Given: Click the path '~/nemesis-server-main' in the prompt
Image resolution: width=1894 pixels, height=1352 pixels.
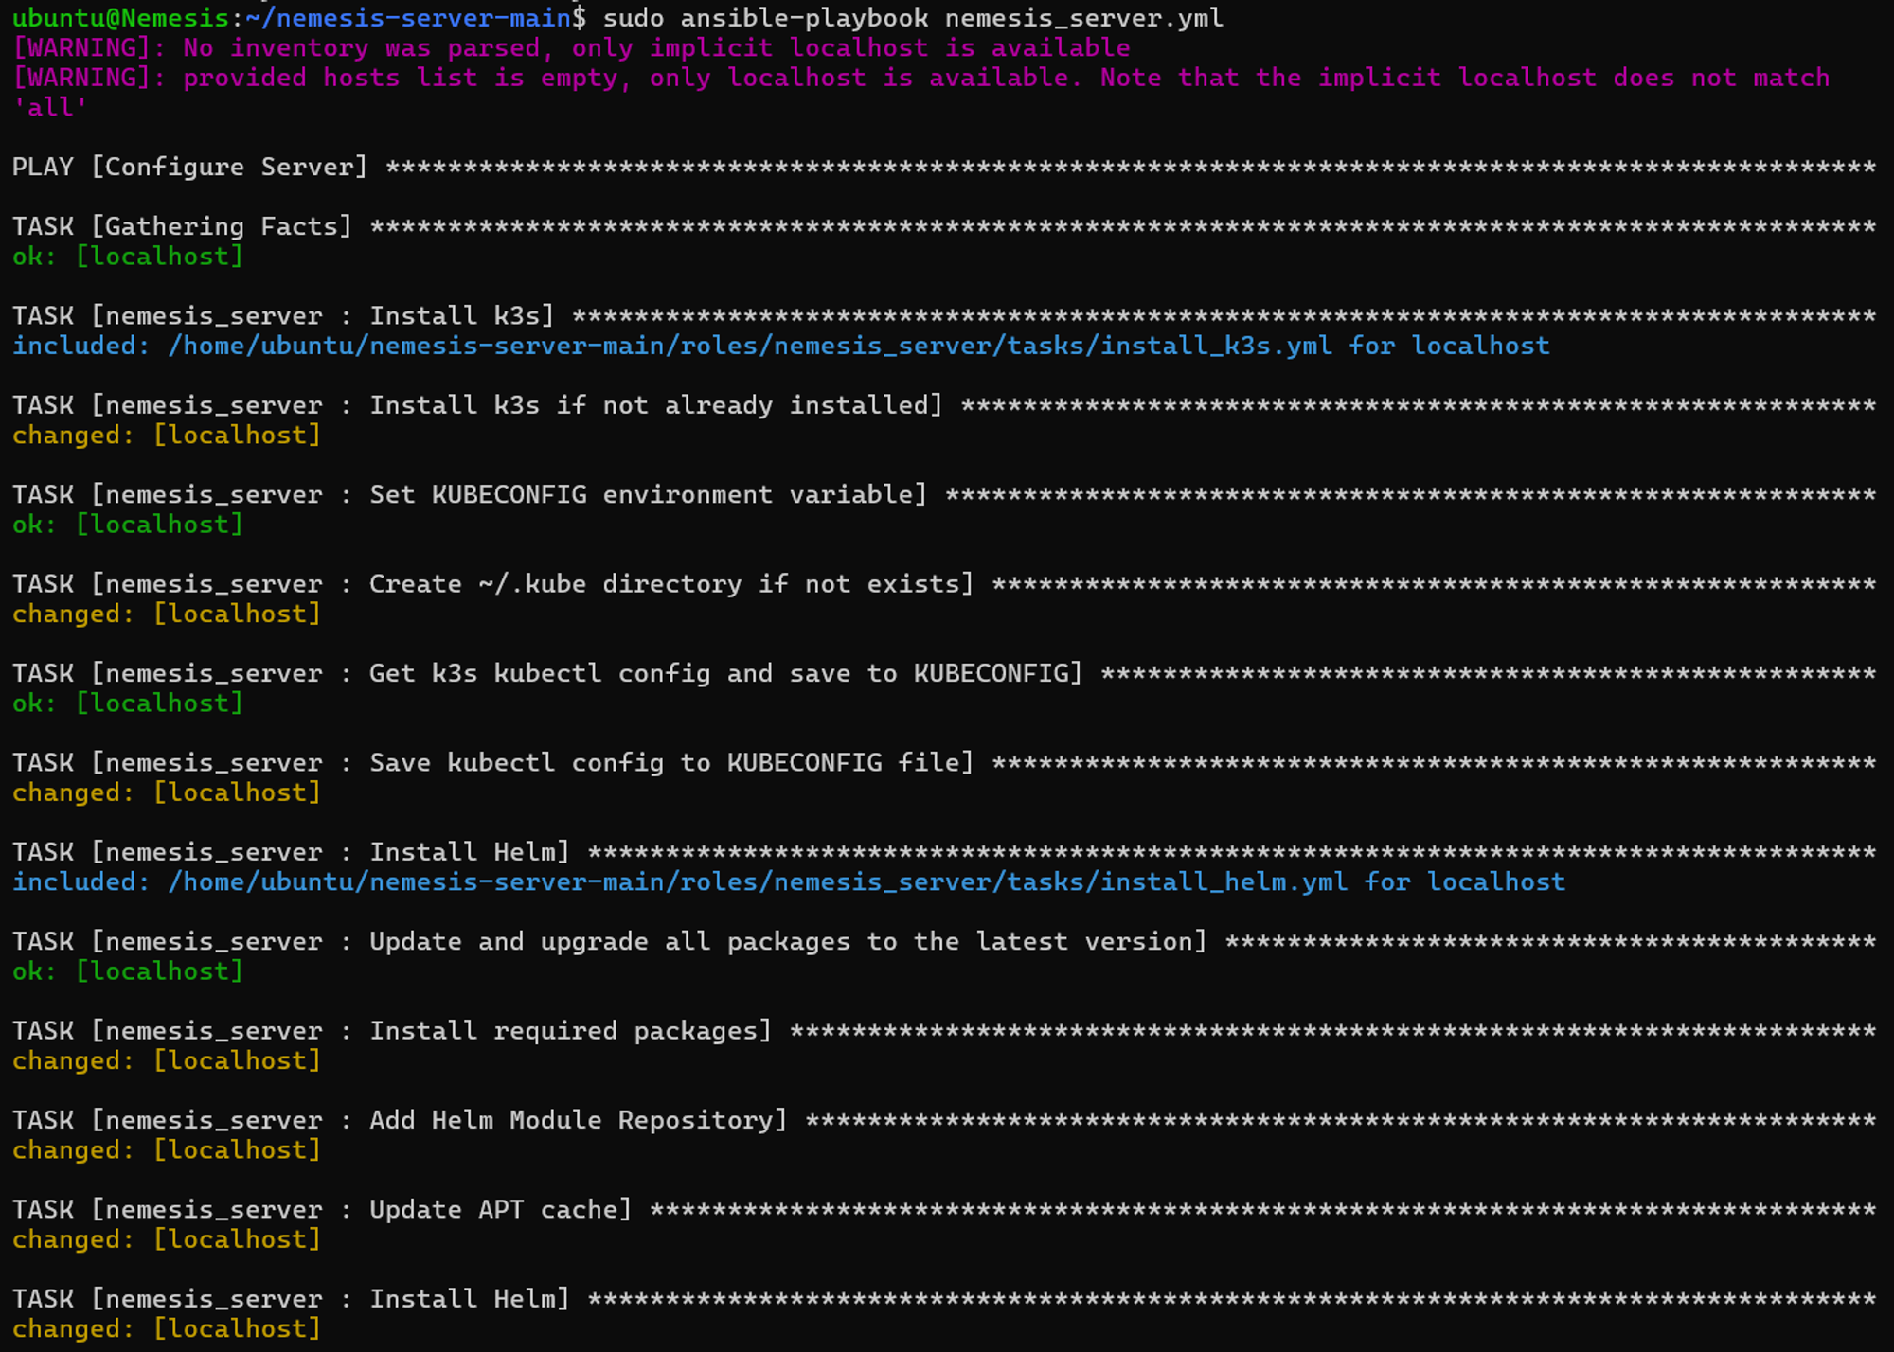Looking at the screenshot, I should point(408,18).
